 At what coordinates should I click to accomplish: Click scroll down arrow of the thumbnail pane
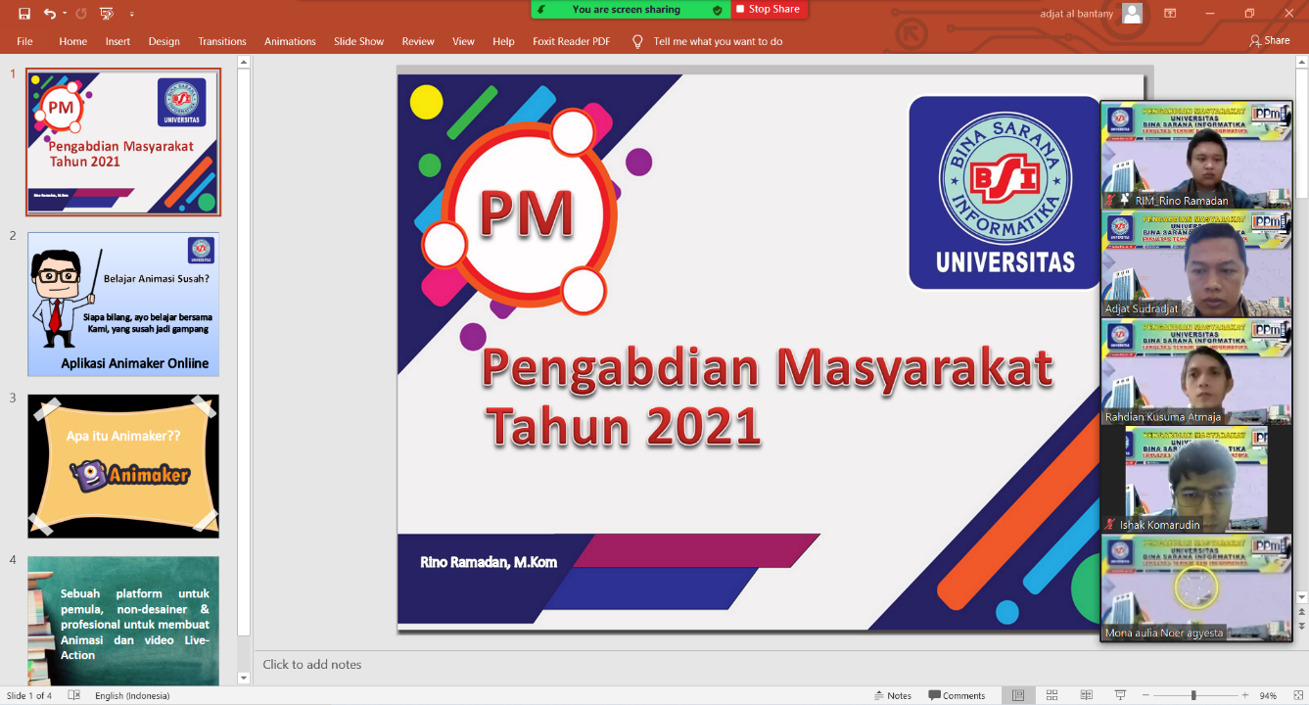coord(245,678)
